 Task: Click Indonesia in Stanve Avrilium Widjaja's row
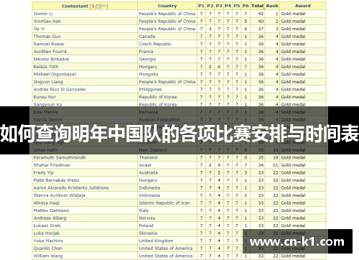149,195
